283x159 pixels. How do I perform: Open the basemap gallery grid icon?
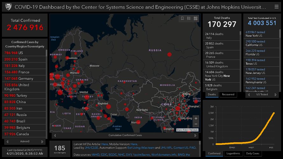pyautogui.click(x=196, y=18)
